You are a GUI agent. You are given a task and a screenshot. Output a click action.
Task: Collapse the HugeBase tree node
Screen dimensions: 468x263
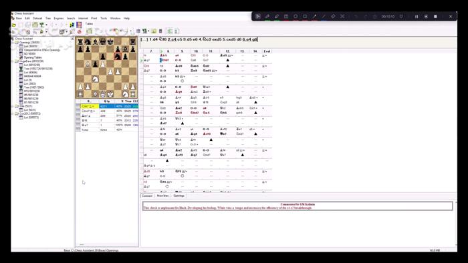pyautogui.click(x=13, y=61)
